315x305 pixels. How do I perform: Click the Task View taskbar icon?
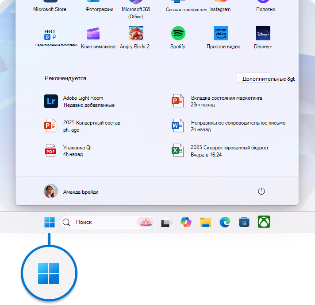(166, 222)
